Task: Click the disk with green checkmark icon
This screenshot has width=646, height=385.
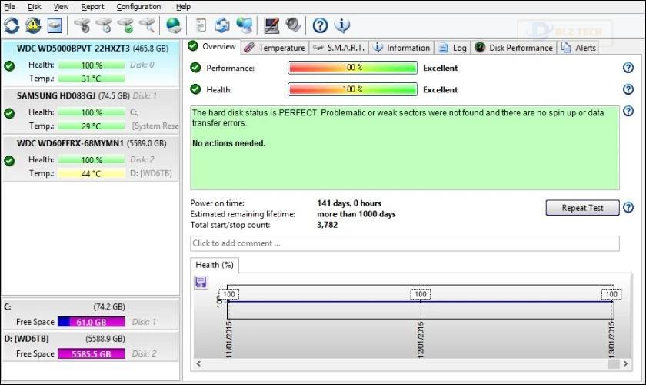Action: coord(125,25)
